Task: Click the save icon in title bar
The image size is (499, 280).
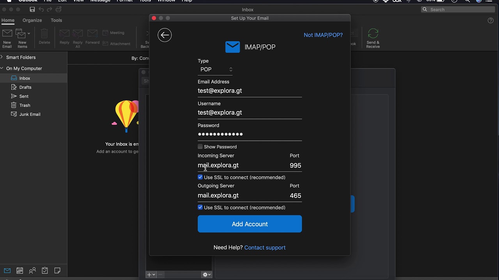Action: 32,9
